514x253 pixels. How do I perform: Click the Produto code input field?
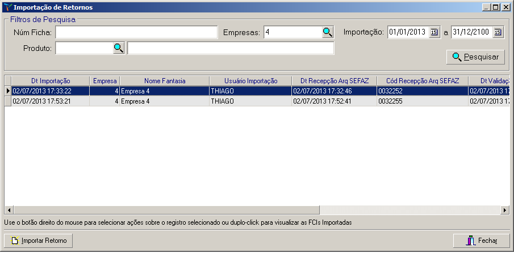83,48
